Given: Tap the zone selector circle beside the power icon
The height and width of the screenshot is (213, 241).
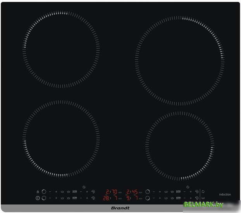Looking at the screenshot, I should (x=44, y=198).
